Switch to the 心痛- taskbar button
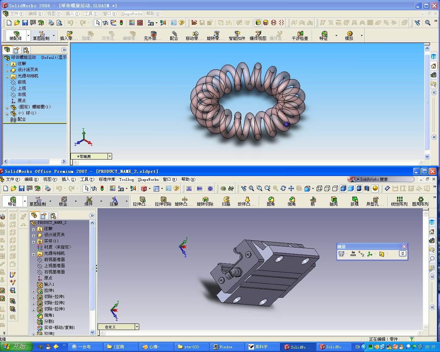The width and height of the screenshot is (440, 352). pyautogui.click(x=156, y=347)
